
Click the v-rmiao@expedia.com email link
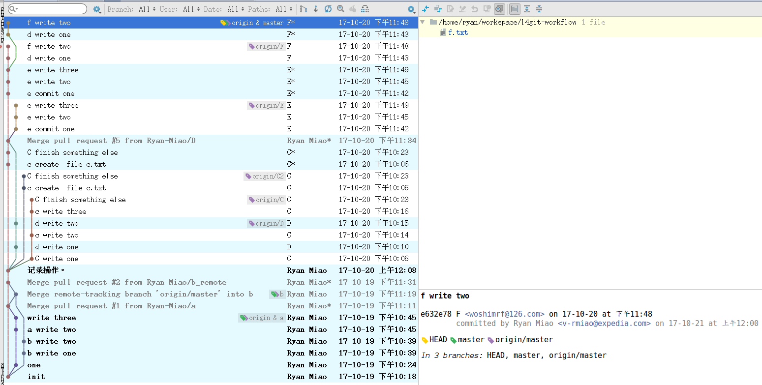(x=604, y=324)
